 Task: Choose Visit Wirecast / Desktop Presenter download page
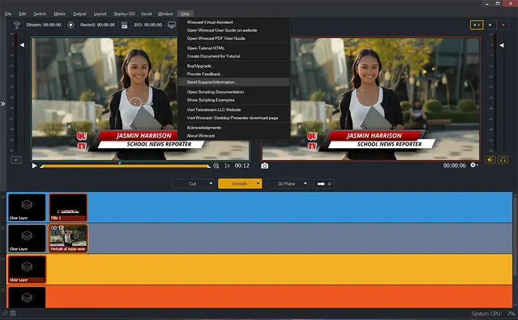[x=234, y=118]
